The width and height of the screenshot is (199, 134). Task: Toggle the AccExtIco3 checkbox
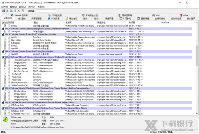[x=5, y=80]
